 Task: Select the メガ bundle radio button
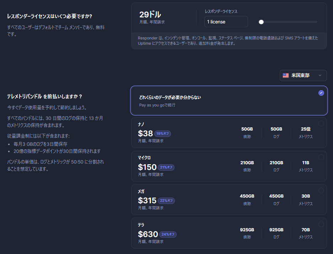coord(321,190)
